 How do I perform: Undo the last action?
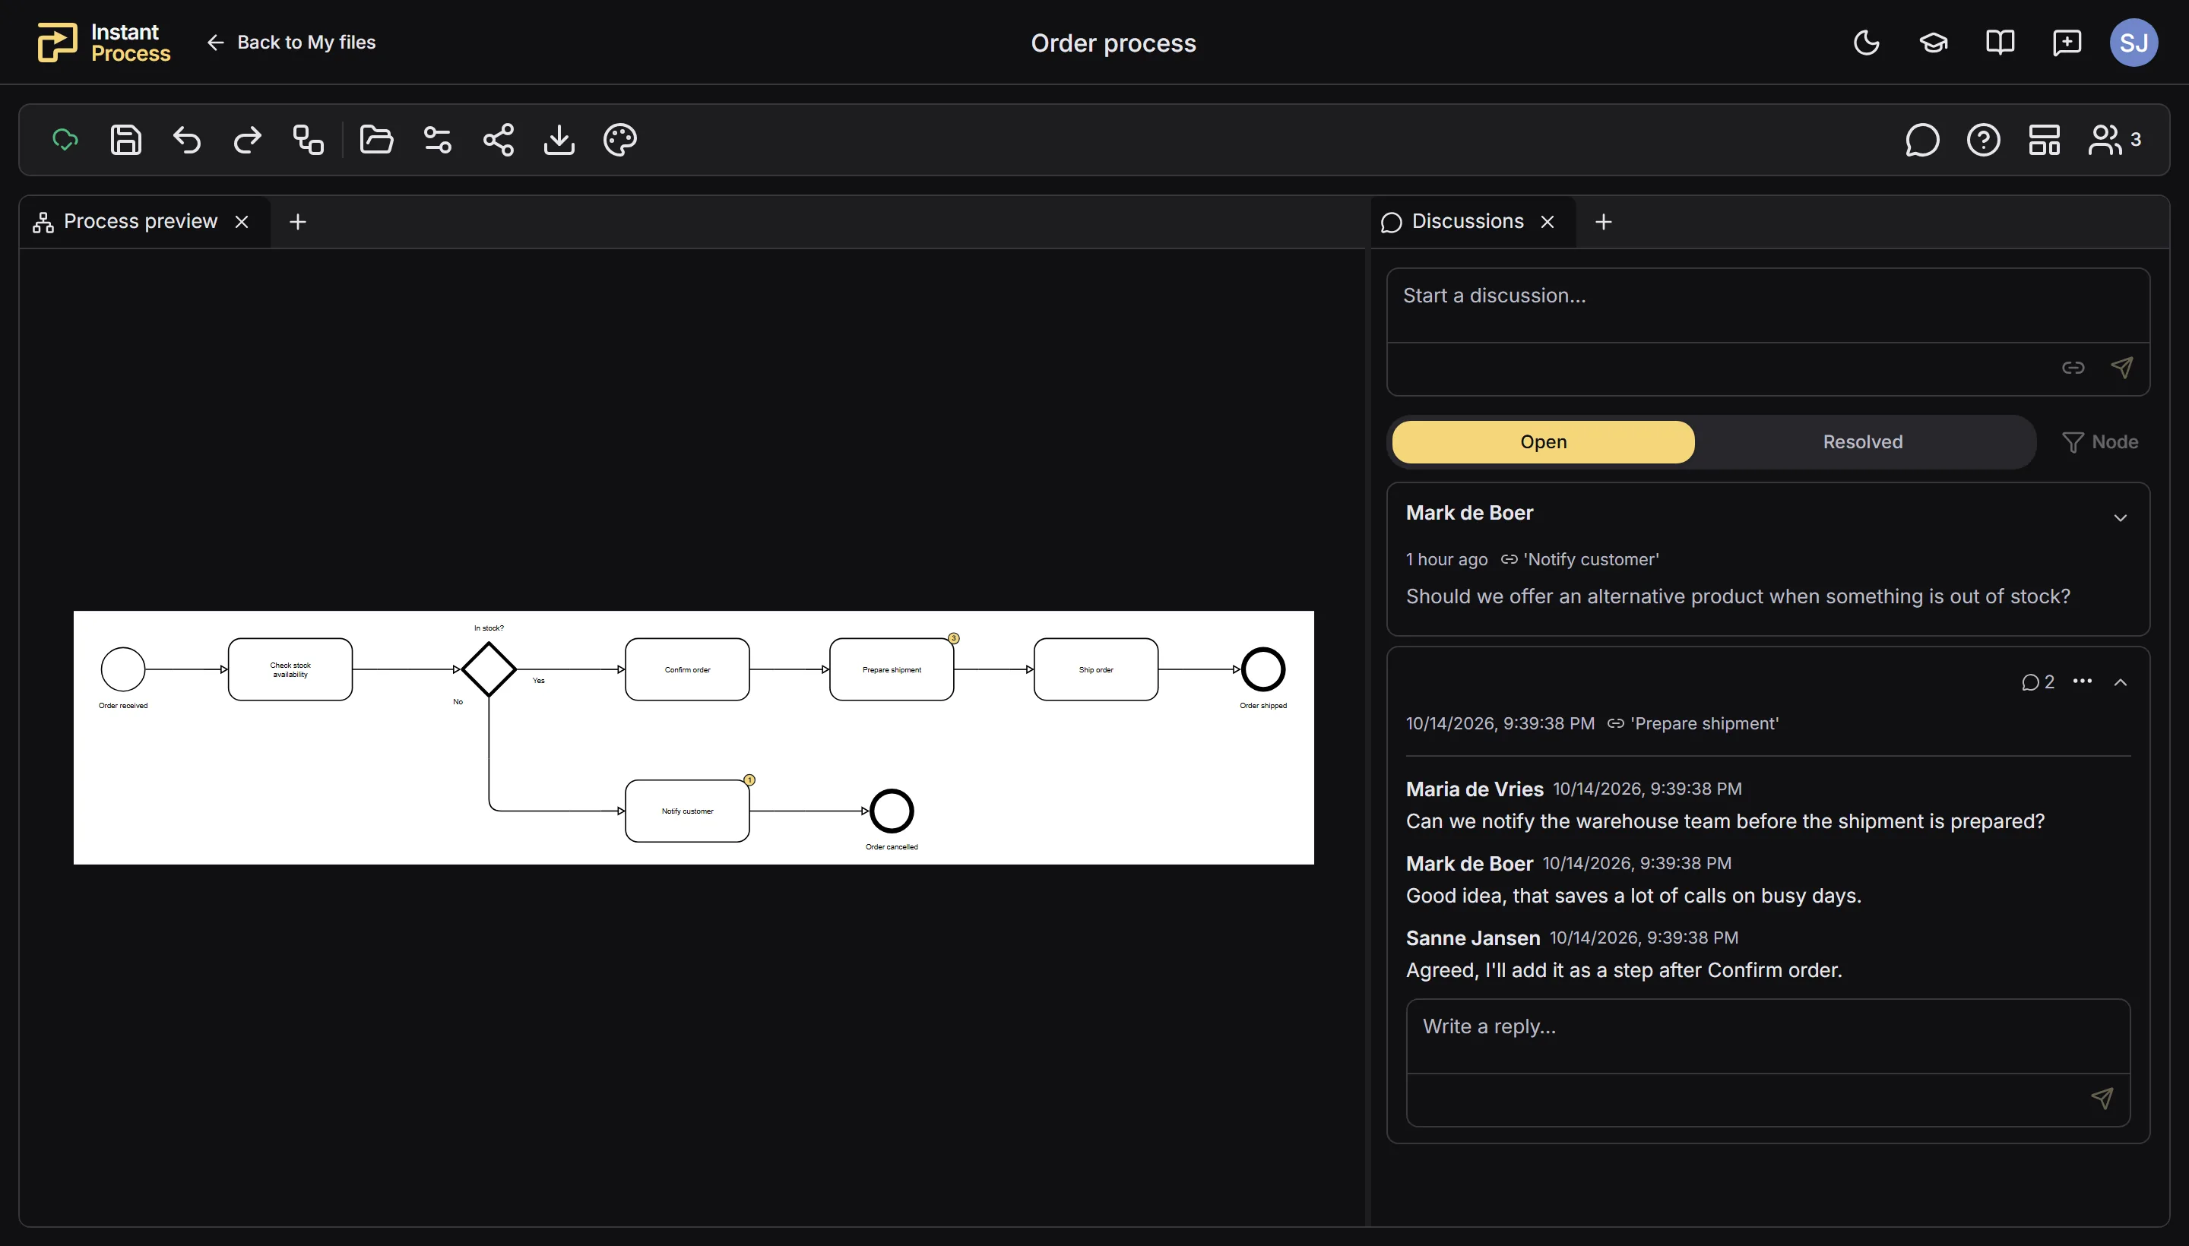187,140
